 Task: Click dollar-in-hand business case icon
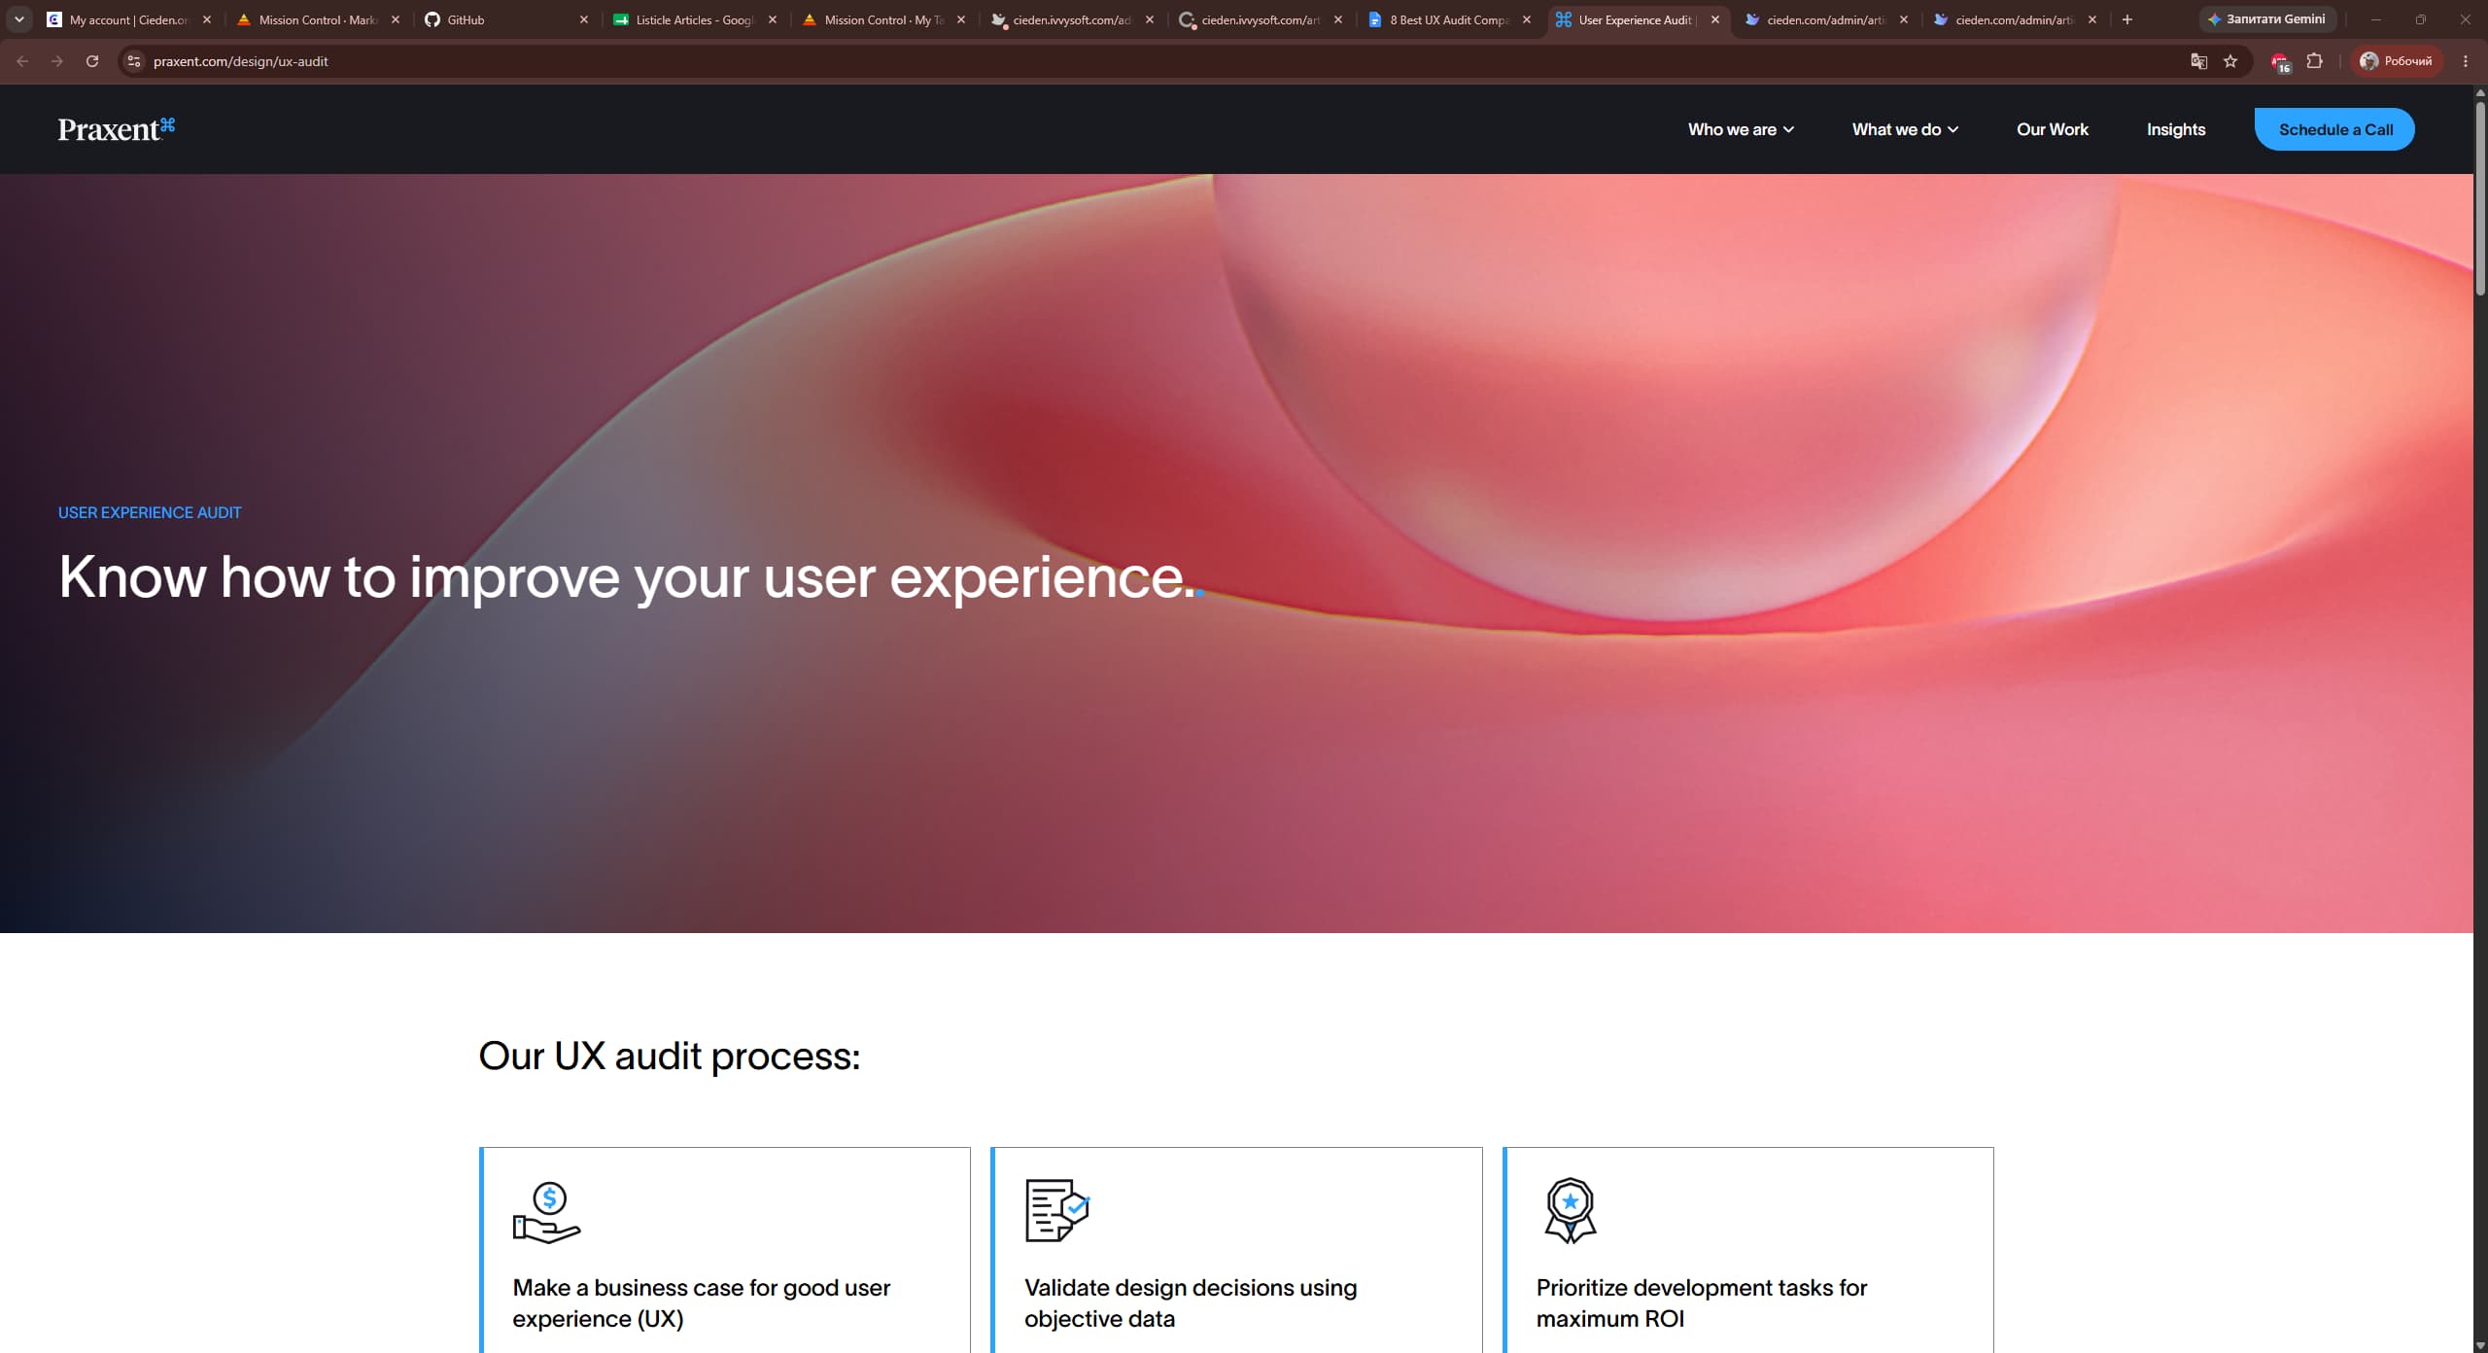point(546,1212)
